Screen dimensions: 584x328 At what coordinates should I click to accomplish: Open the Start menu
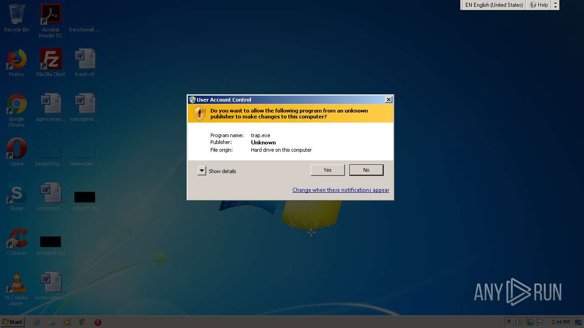(x=13, y=322)
